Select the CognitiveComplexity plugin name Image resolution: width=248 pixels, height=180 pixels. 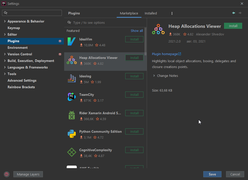[95, 150]
